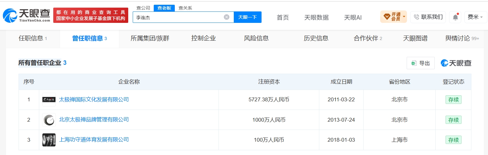This screenshot has height=155, width=488.
Task: Select the 所属集团/族群 tab
Action: pyautogui.click(x=150, y=38)
